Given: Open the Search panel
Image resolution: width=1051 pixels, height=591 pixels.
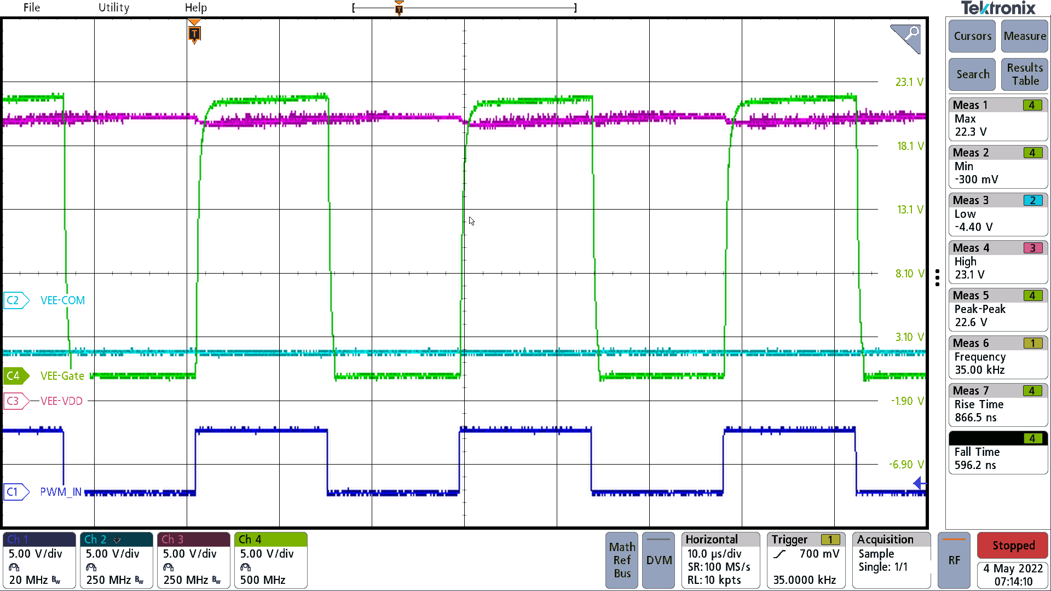Looking at the screenshot, I should (972, 74).
